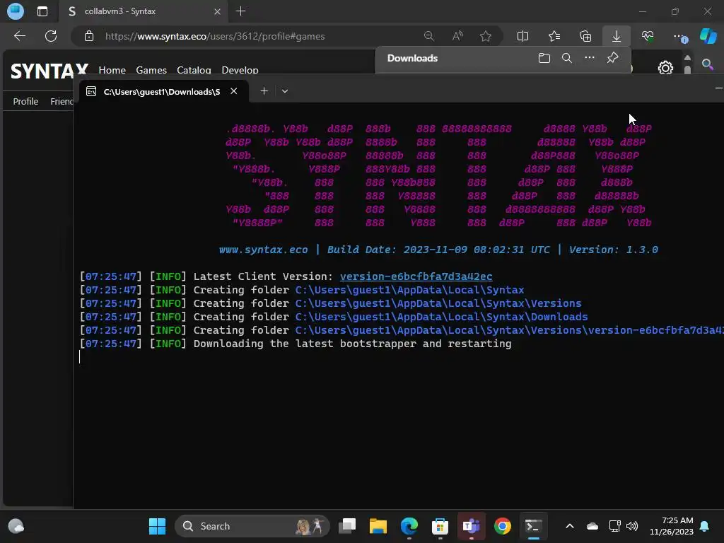Screen dimensions: 724x543
Task: Open the Edge profile avatar icon
Action: pyautogui.click(x=16, y=11)
